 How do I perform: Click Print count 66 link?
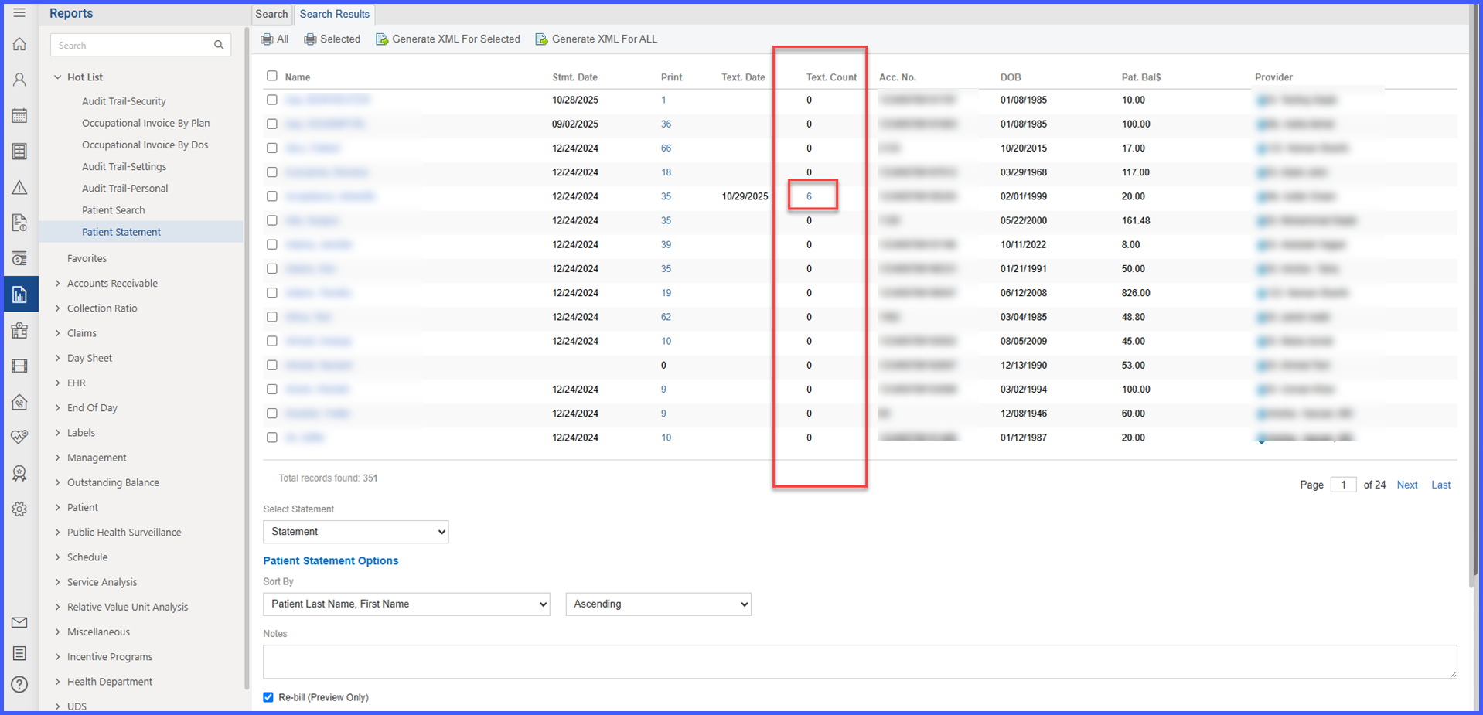pyautogui.click(x=666, y=148)
